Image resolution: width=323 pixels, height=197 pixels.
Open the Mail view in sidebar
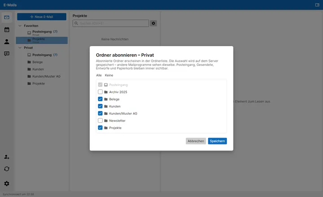(7, 17)
